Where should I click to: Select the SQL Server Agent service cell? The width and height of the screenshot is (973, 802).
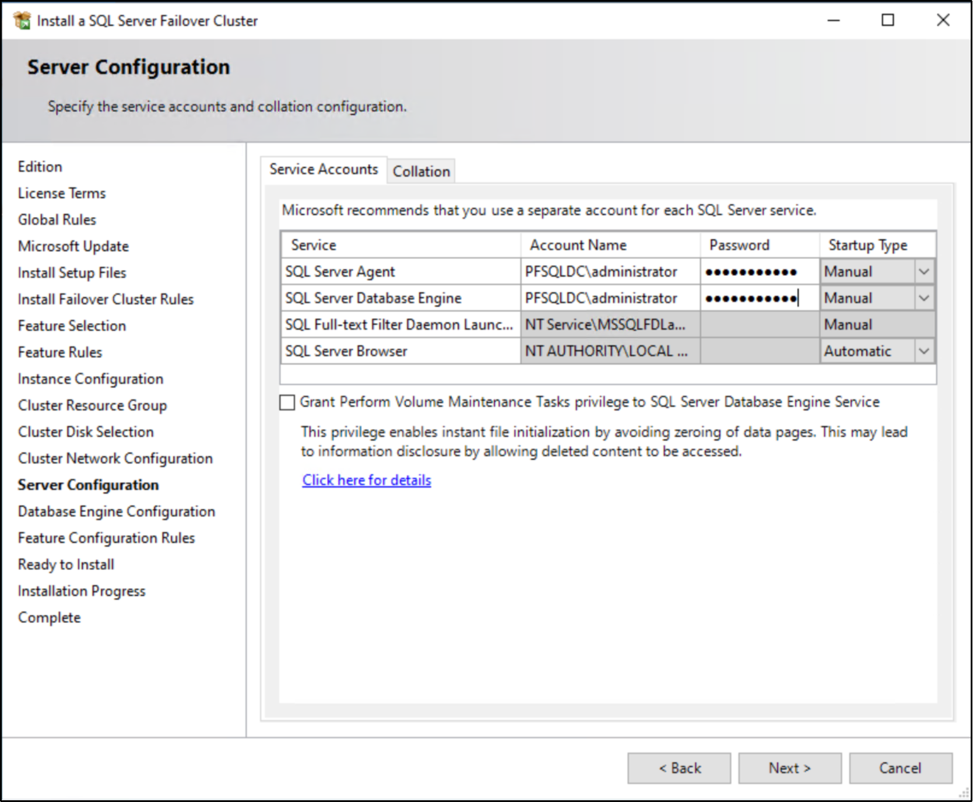tap(401, 272)
